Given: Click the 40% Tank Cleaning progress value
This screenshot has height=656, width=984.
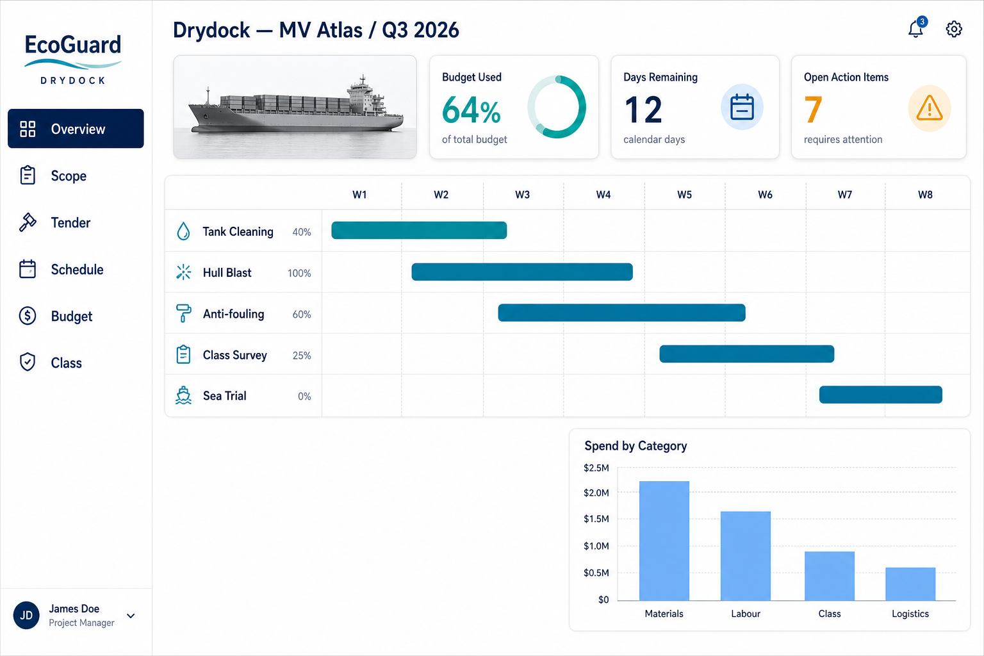Looking at the screenshot, I should tap(302, 232).
